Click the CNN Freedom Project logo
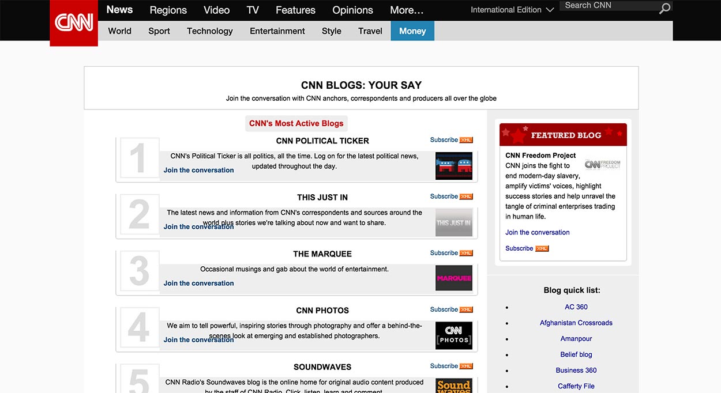Screen dimensions: 721x393 [x=603, y=164]
